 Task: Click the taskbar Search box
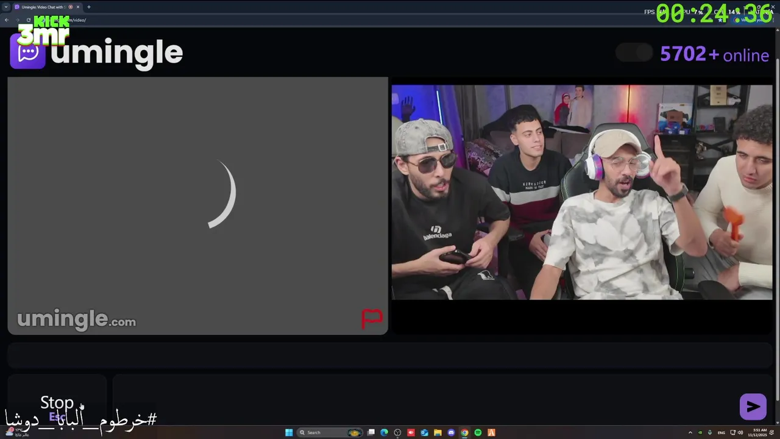coord(330,432)
